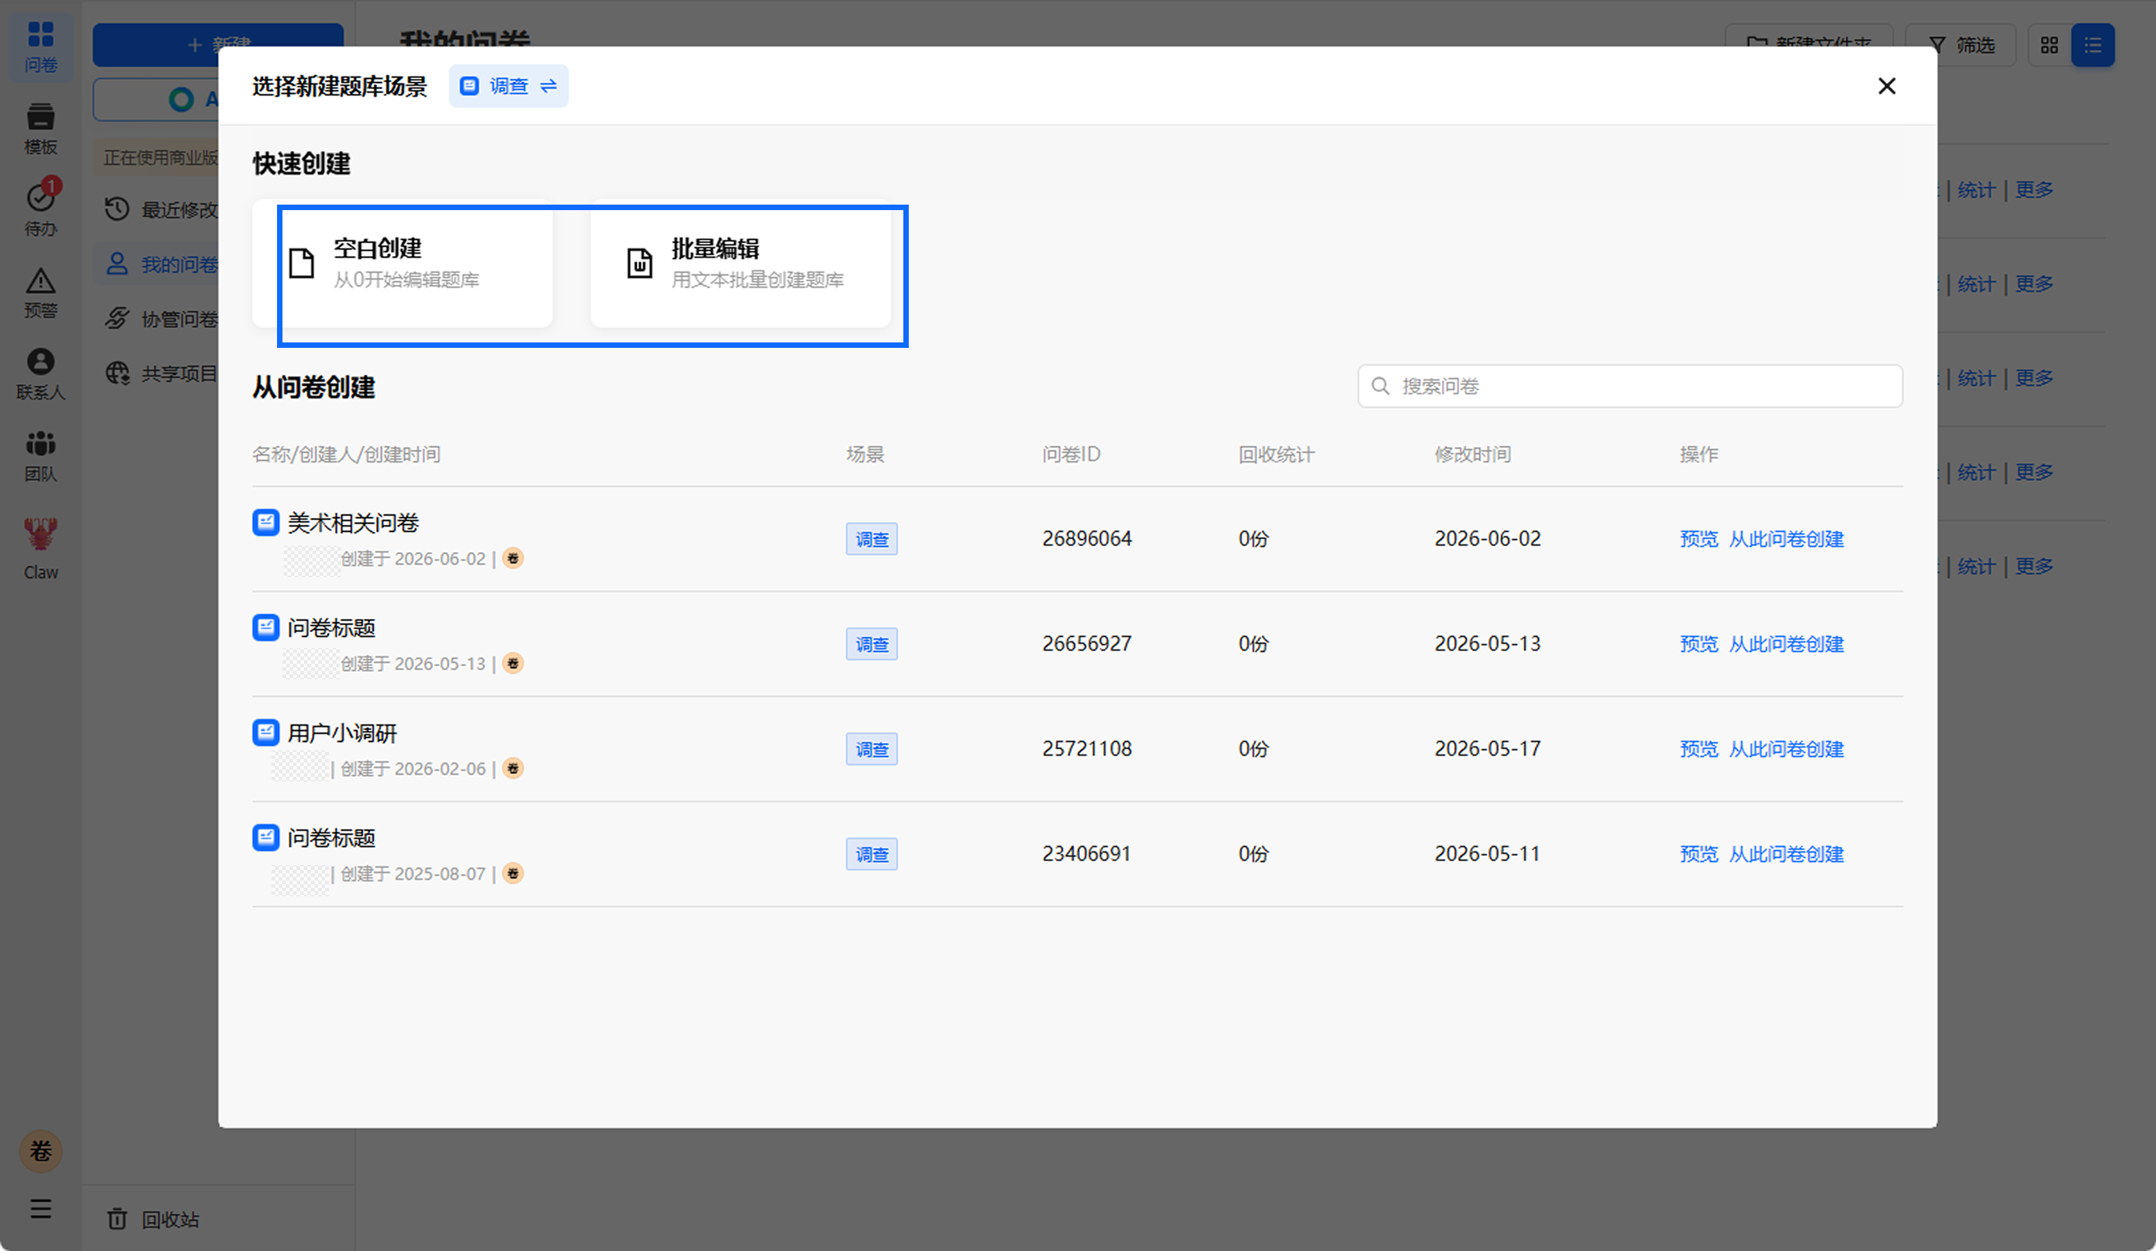
Task: Switch to list view layout
Action: [2093, 45]
